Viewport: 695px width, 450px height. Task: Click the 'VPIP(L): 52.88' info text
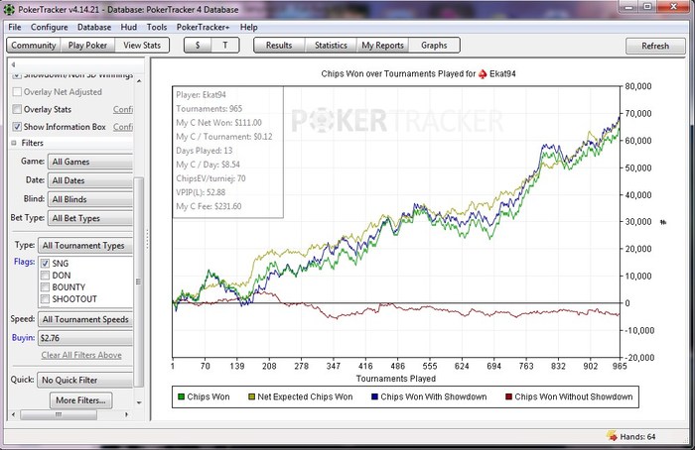coord(201,192)
